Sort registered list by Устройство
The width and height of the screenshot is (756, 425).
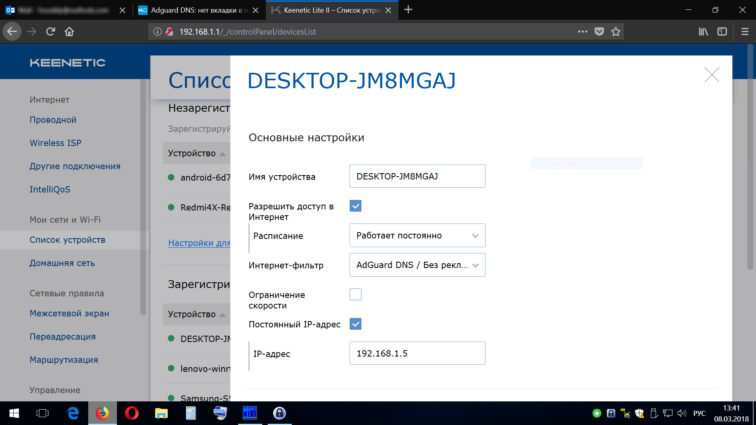pyautogui.click(x=196, y=314)
